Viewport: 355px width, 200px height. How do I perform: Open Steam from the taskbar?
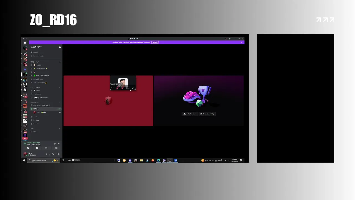tap(147, 160)
